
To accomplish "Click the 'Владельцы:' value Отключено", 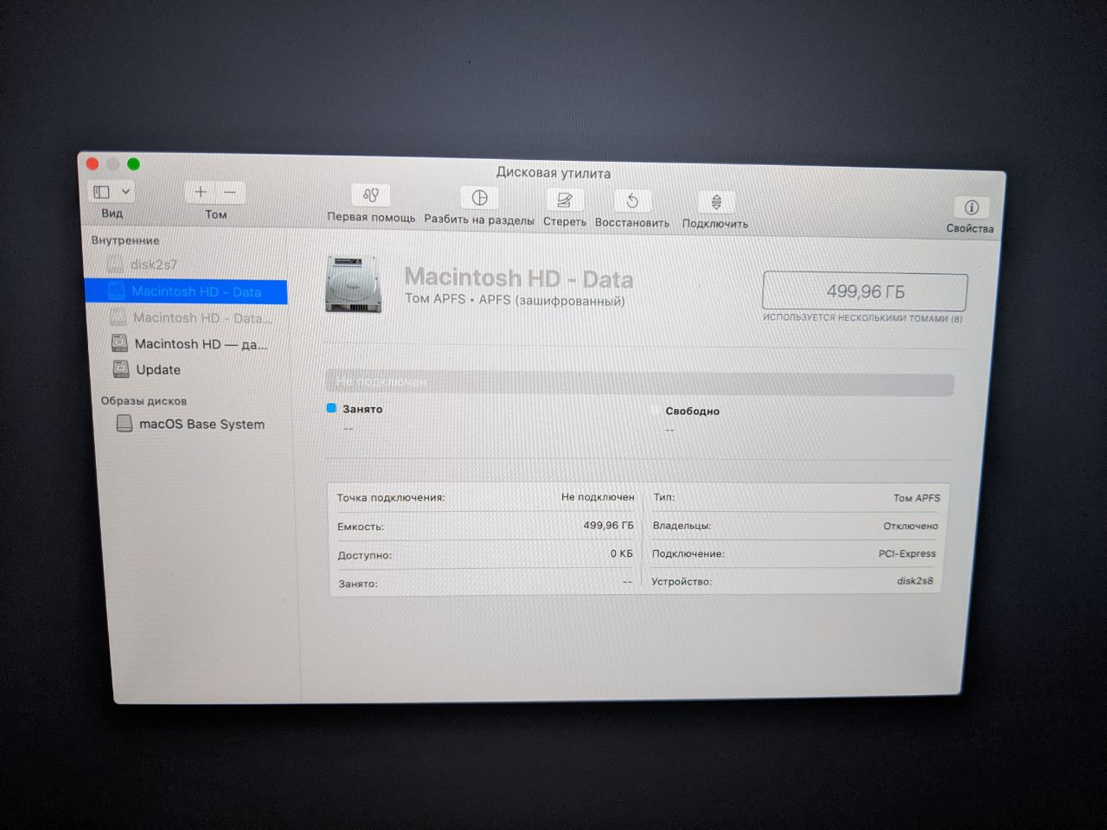I will [911, 526].
